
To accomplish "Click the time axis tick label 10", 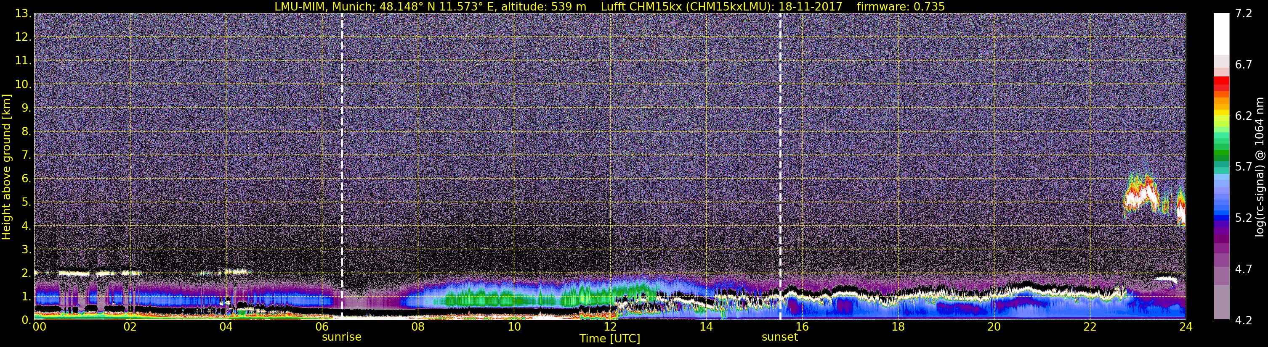I will pos(514,327).
